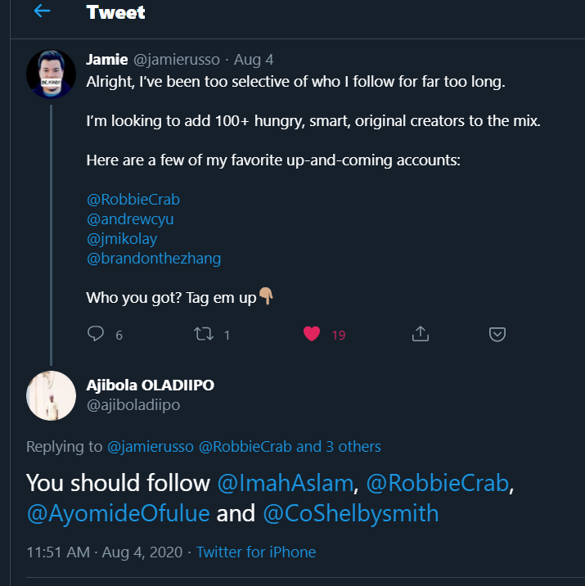The height and width of the screenshot is (586, 585).
Task: Open Jamie's profile picture
Action: 52,74
